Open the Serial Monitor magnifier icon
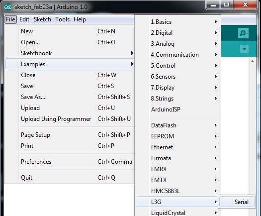261x216 pixels. point(243,33)
